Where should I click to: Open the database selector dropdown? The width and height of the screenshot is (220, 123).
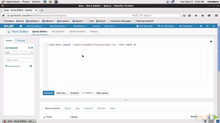(19, 53)
